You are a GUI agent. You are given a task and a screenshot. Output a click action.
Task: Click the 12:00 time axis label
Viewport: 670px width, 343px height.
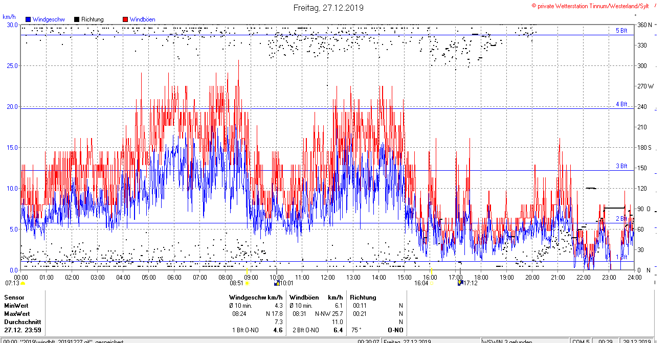click(328, 277)
